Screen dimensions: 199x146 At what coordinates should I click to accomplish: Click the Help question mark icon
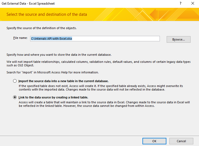(181, 3)
